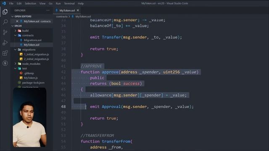This screenshot has height=151, width=269.
Task: Open MyToken.js test file
Action: [x=31, y=78]
